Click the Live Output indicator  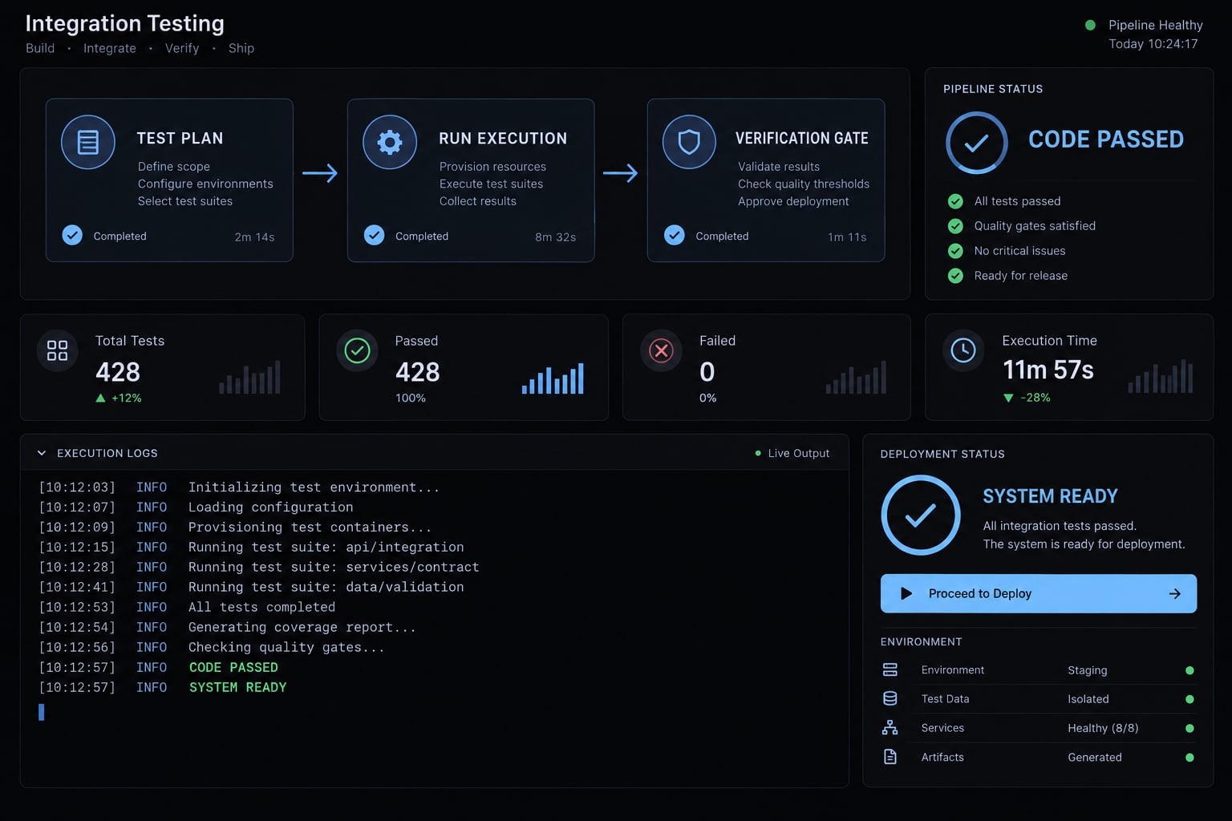tap(792, 453)
